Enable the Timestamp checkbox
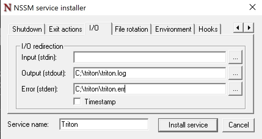The height and width of the screenshot is (139, 262). coord(77,102)
